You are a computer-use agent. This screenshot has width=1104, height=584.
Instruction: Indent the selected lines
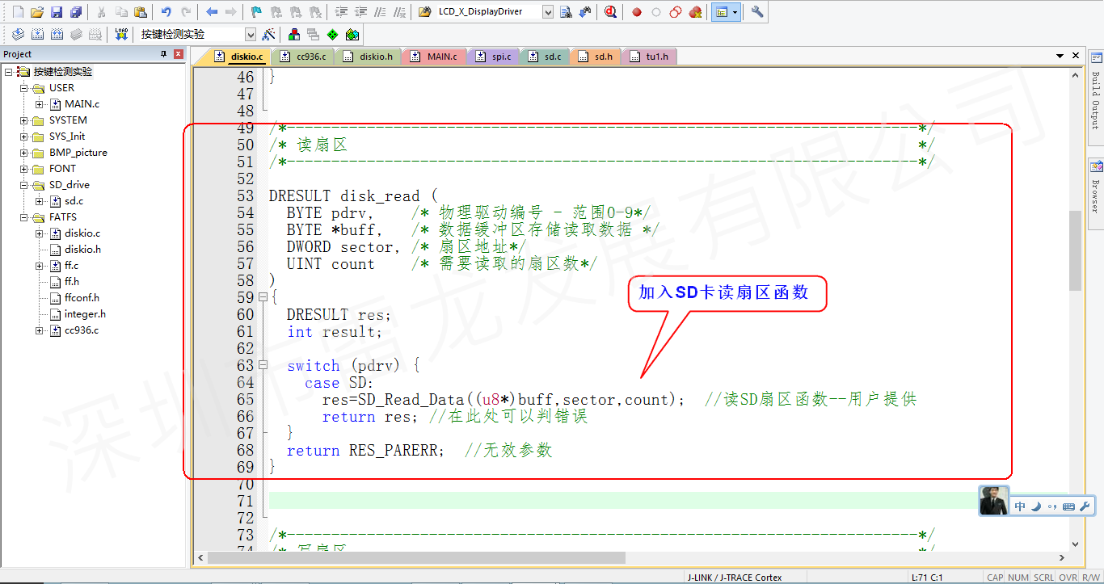tap(341, 12)
